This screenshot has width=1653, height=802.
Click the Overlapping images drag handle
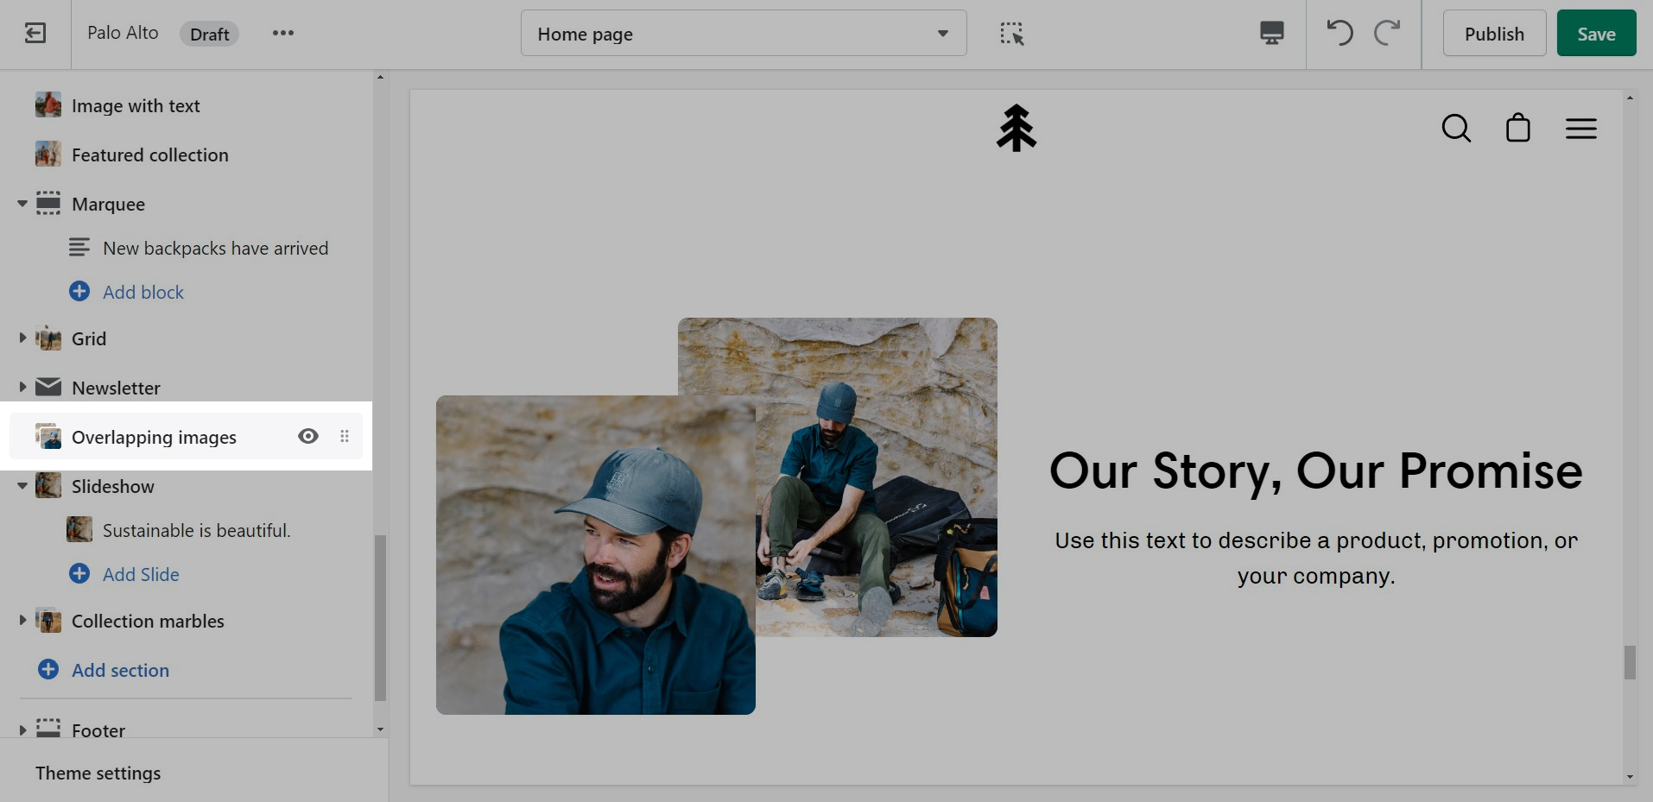pos(345,437)
